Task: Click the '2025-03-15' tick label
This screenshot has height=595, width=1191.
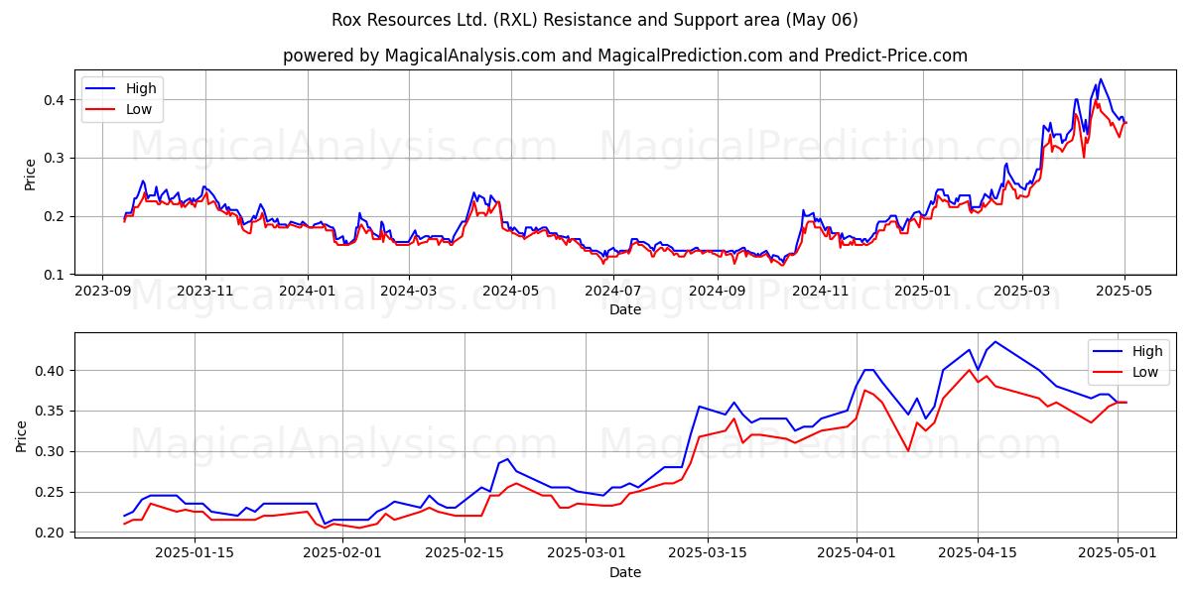Action: click(x=708, y=553)
